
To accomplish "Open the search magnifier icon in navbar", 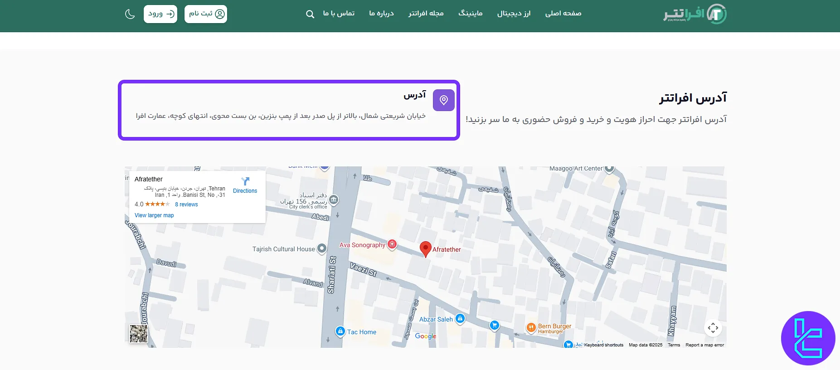I will click(310, 14).
